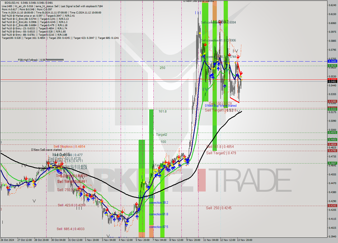Click the blue correction 87.5 label

(158, 227)
